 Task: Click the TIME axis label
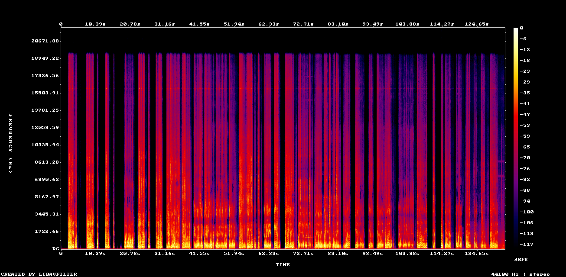283,265
